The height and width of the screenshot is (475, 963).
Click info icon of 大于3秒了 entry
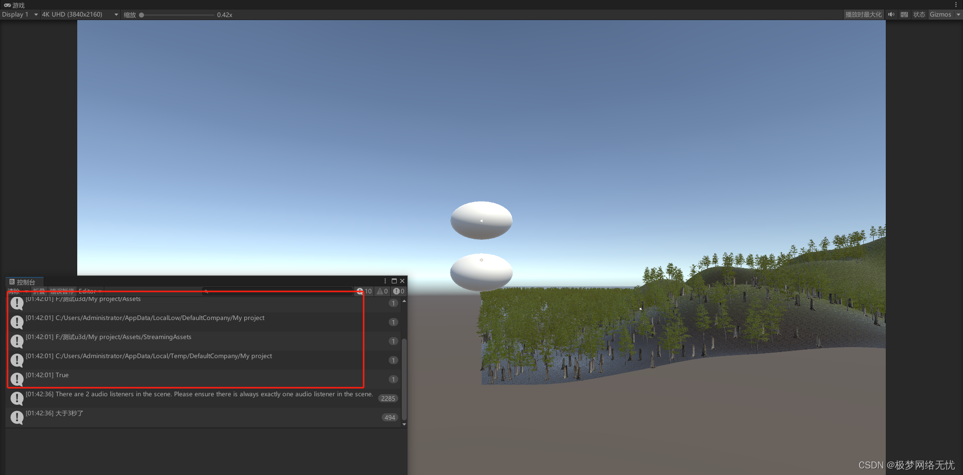pos(17,417)
